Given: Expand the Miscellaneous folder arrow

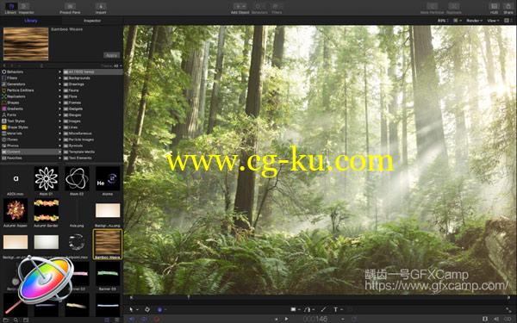Looking at the screenshot, I should tap(60, 134).
